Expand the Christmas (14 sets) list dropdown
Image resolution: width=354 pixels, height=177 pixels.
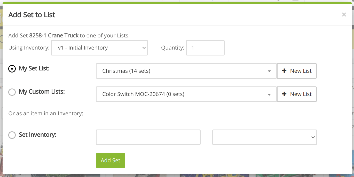click(186, 71)
